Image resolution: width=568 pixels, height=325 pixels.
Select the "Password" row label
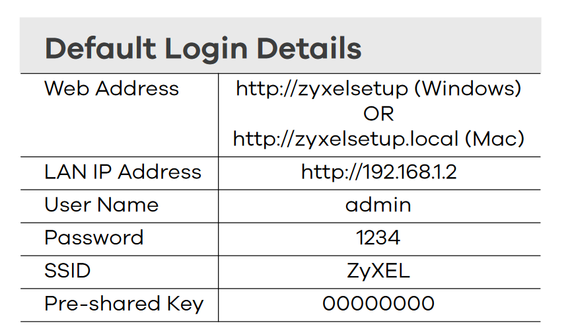(x=94, y=238)
